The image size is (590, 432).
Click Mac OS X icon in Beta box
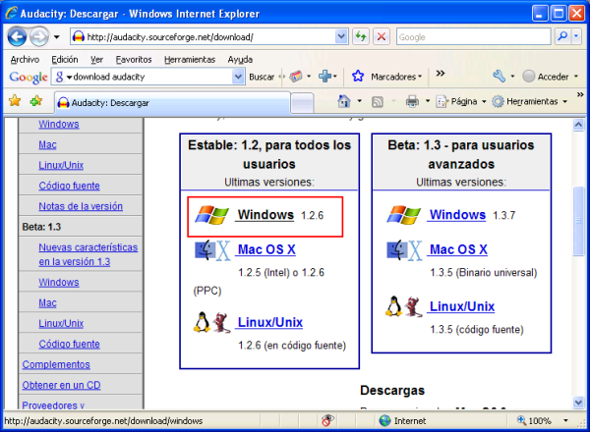[x=404, y=250]
